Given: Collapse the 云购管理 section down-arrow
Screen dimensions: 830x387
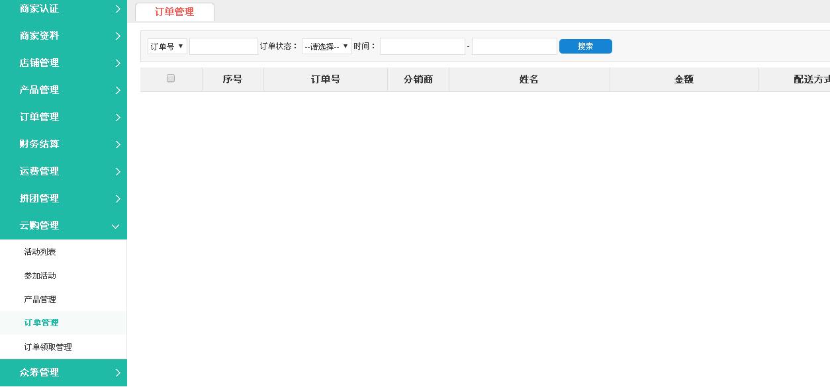Looking at the screenshot, I should tap(116, 226).
